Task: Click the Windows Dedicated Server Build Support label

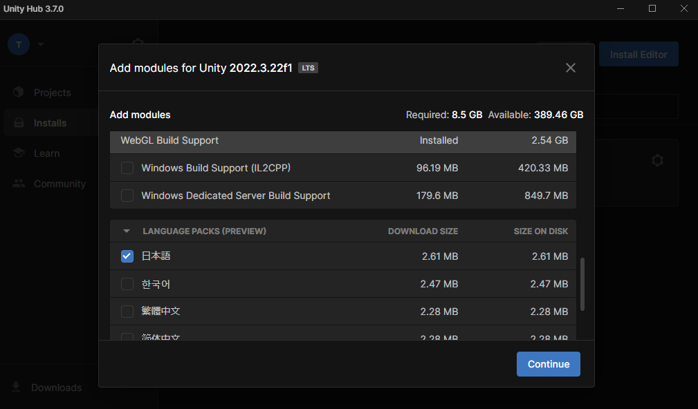Action: [236, 196]
